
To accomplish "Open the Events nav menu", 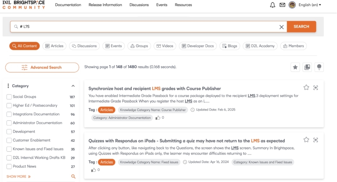I will tap(162, 5).
